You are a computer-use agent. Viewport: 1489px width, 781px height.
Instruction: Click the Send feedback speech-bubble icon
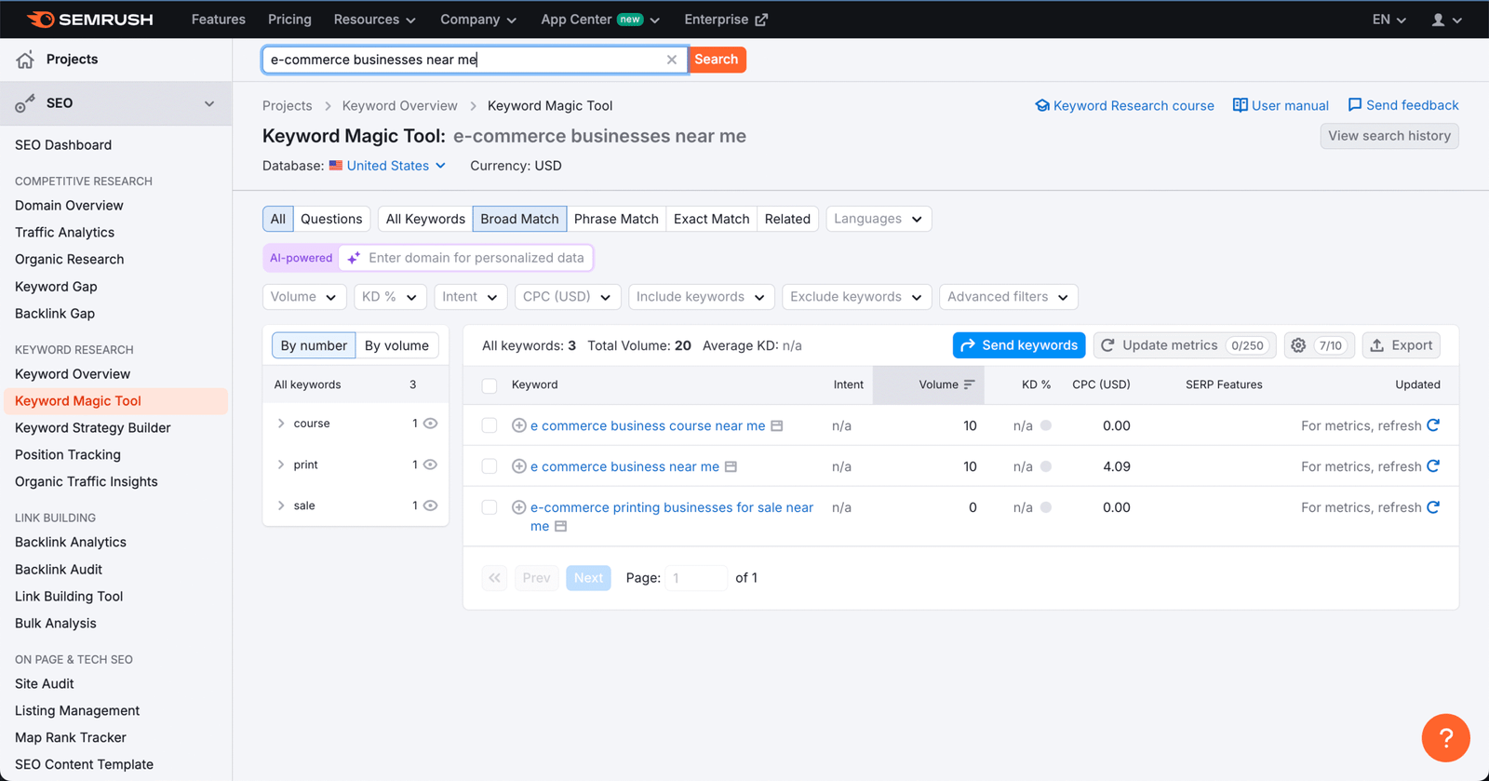click(1355, 105)
